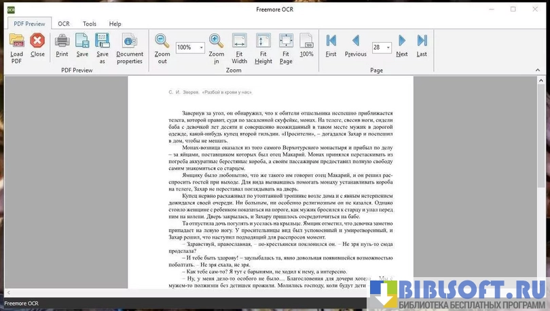Screen dimensions: 550x311
Task: Switch to the OCR tab
Action: 63,24
